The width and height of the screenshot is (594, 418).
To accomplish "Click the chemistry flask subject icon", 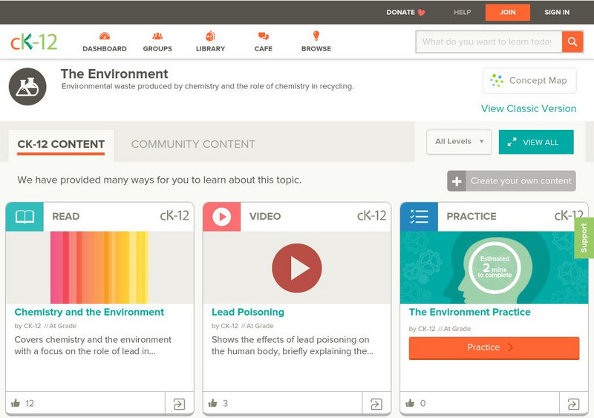I will 27,86.
